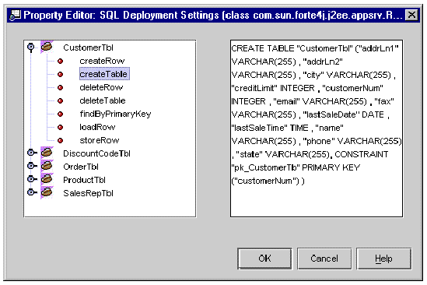Click the Property Editor title bar icon
This screenshot has height=285, width=427.
point(15,15)
